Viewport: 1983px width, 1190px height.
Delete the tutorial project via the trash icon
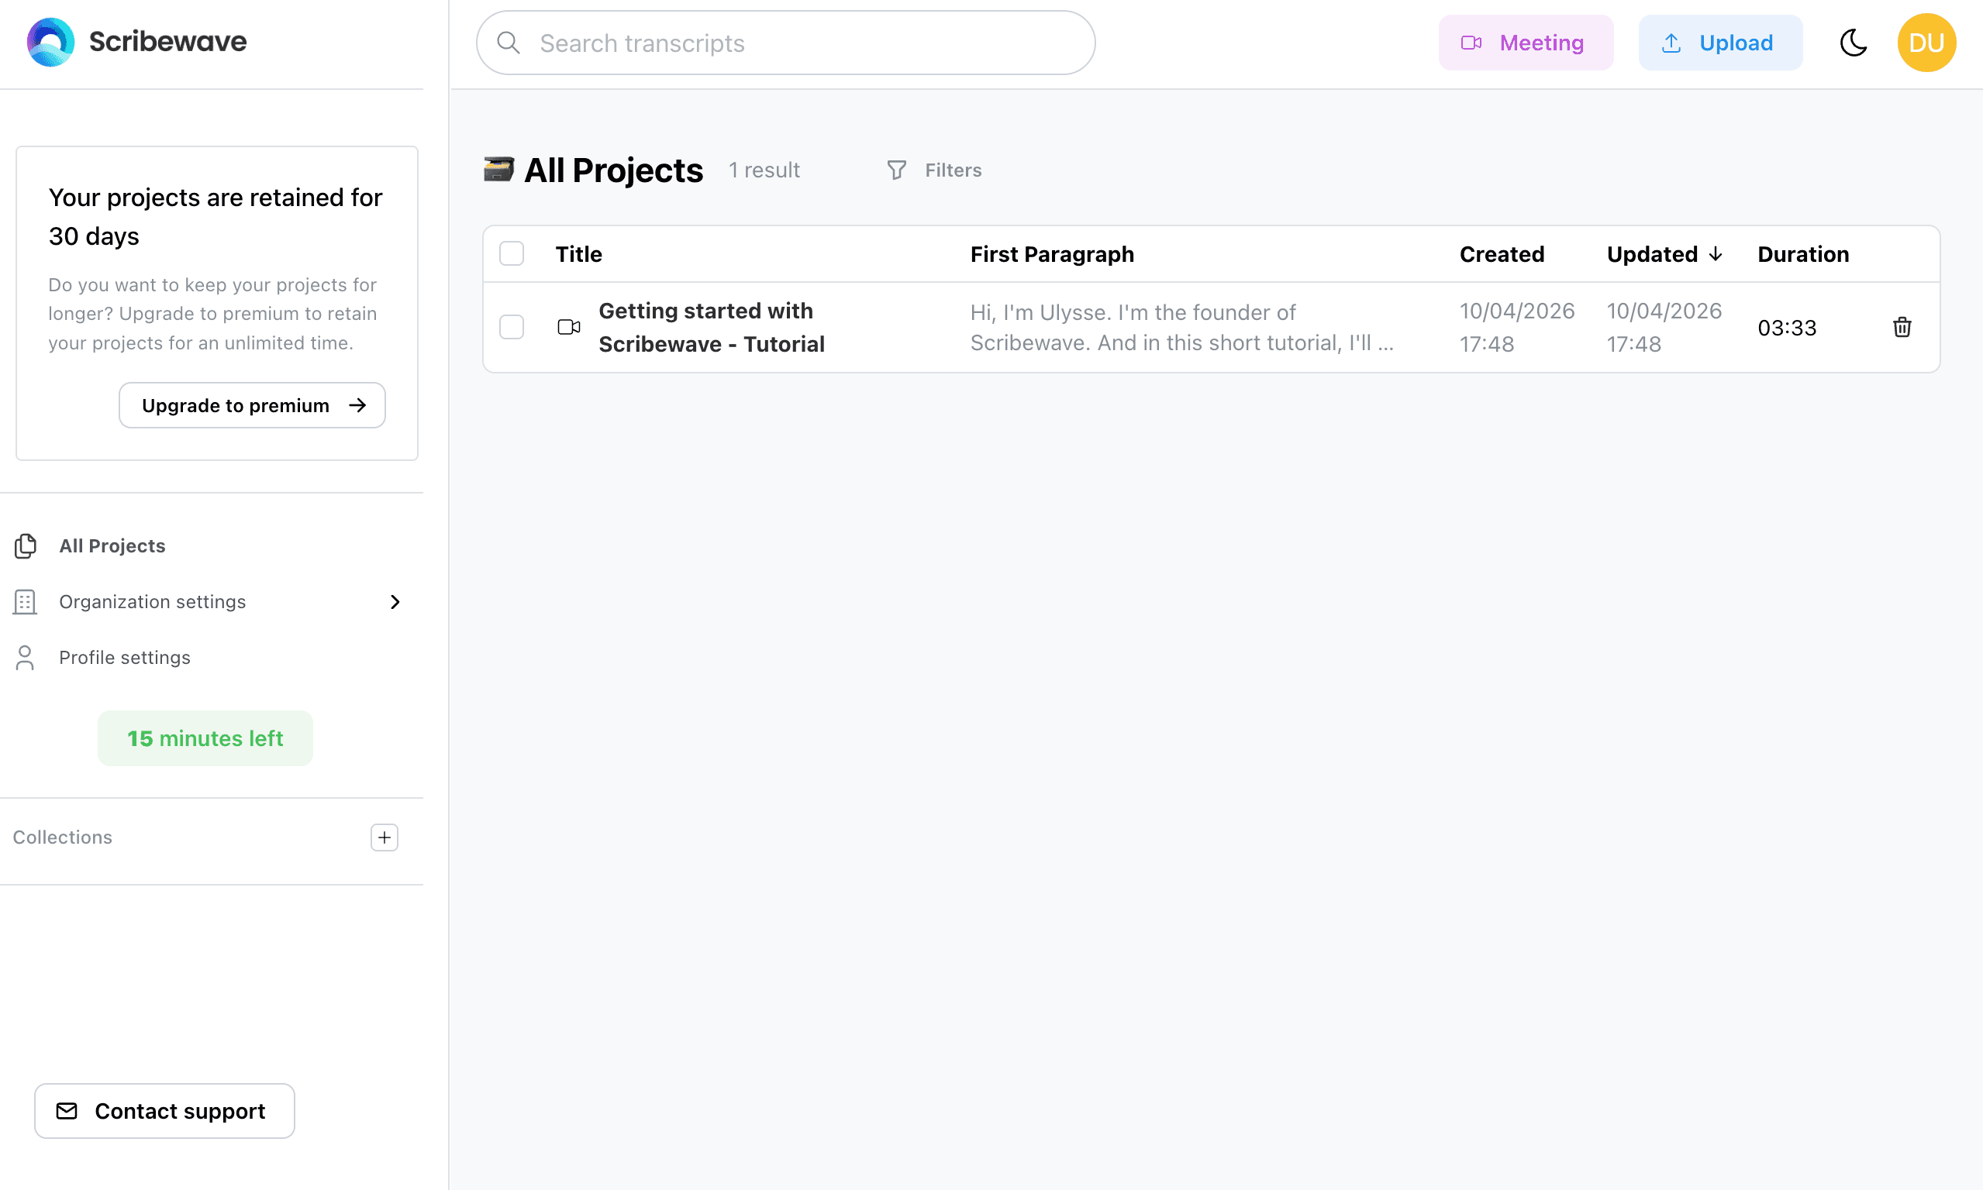click(x=1902, y=327)
